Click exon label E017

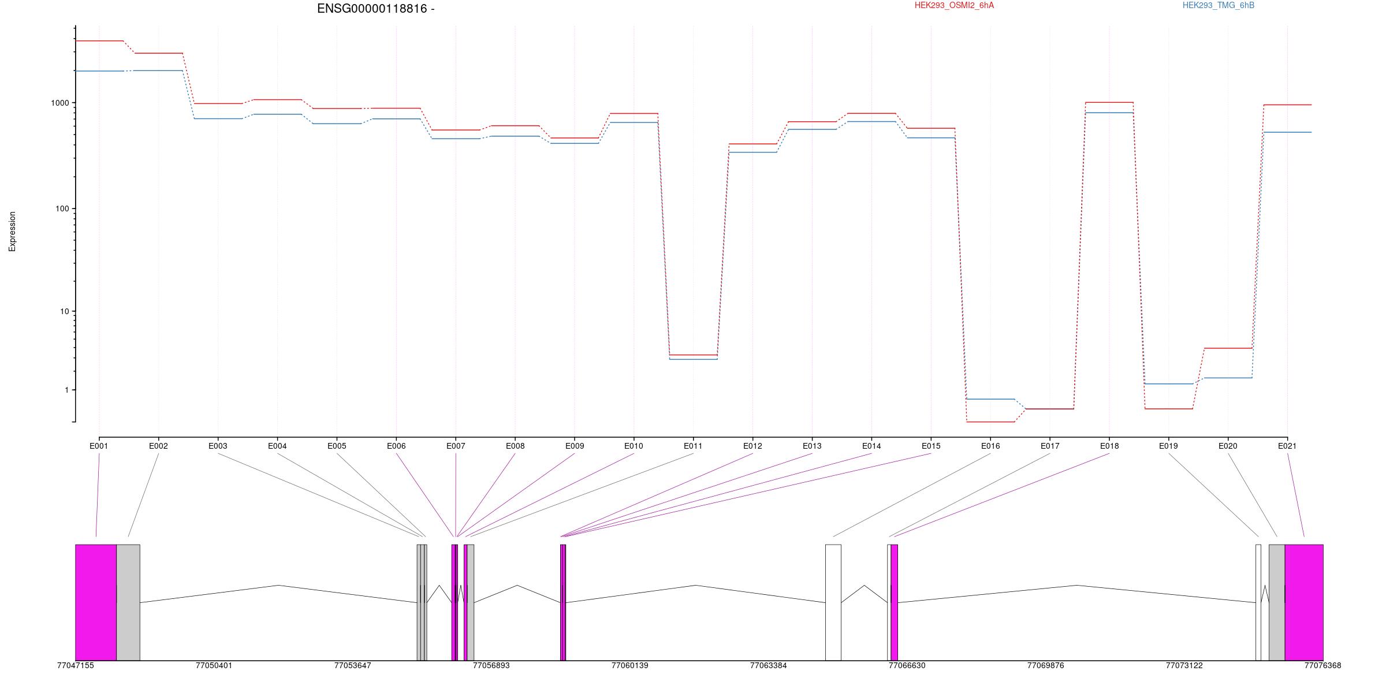pyautogui.click(x=1050, y=446)
